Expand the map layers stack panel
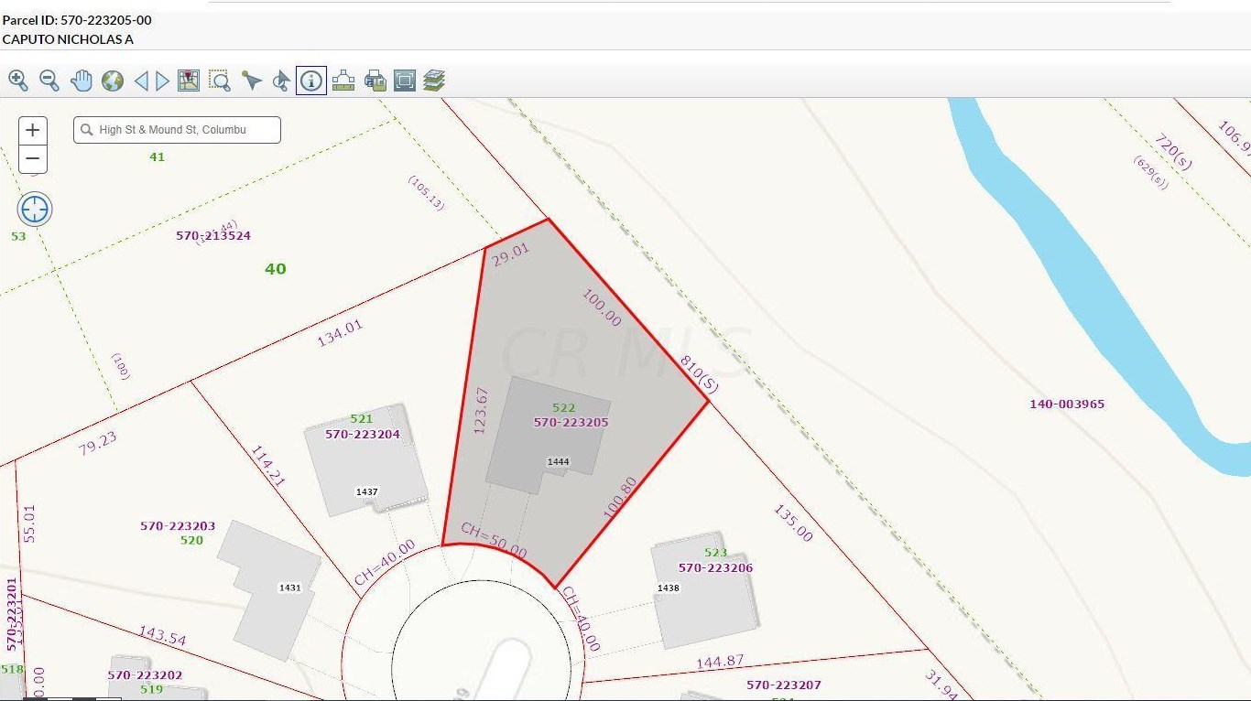The image size is (1251, 701). [434, 81]
